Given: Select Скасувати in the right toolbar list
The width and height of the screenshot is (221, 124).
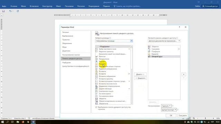Looking at the screenshot, I should click(x=155, y=49).
